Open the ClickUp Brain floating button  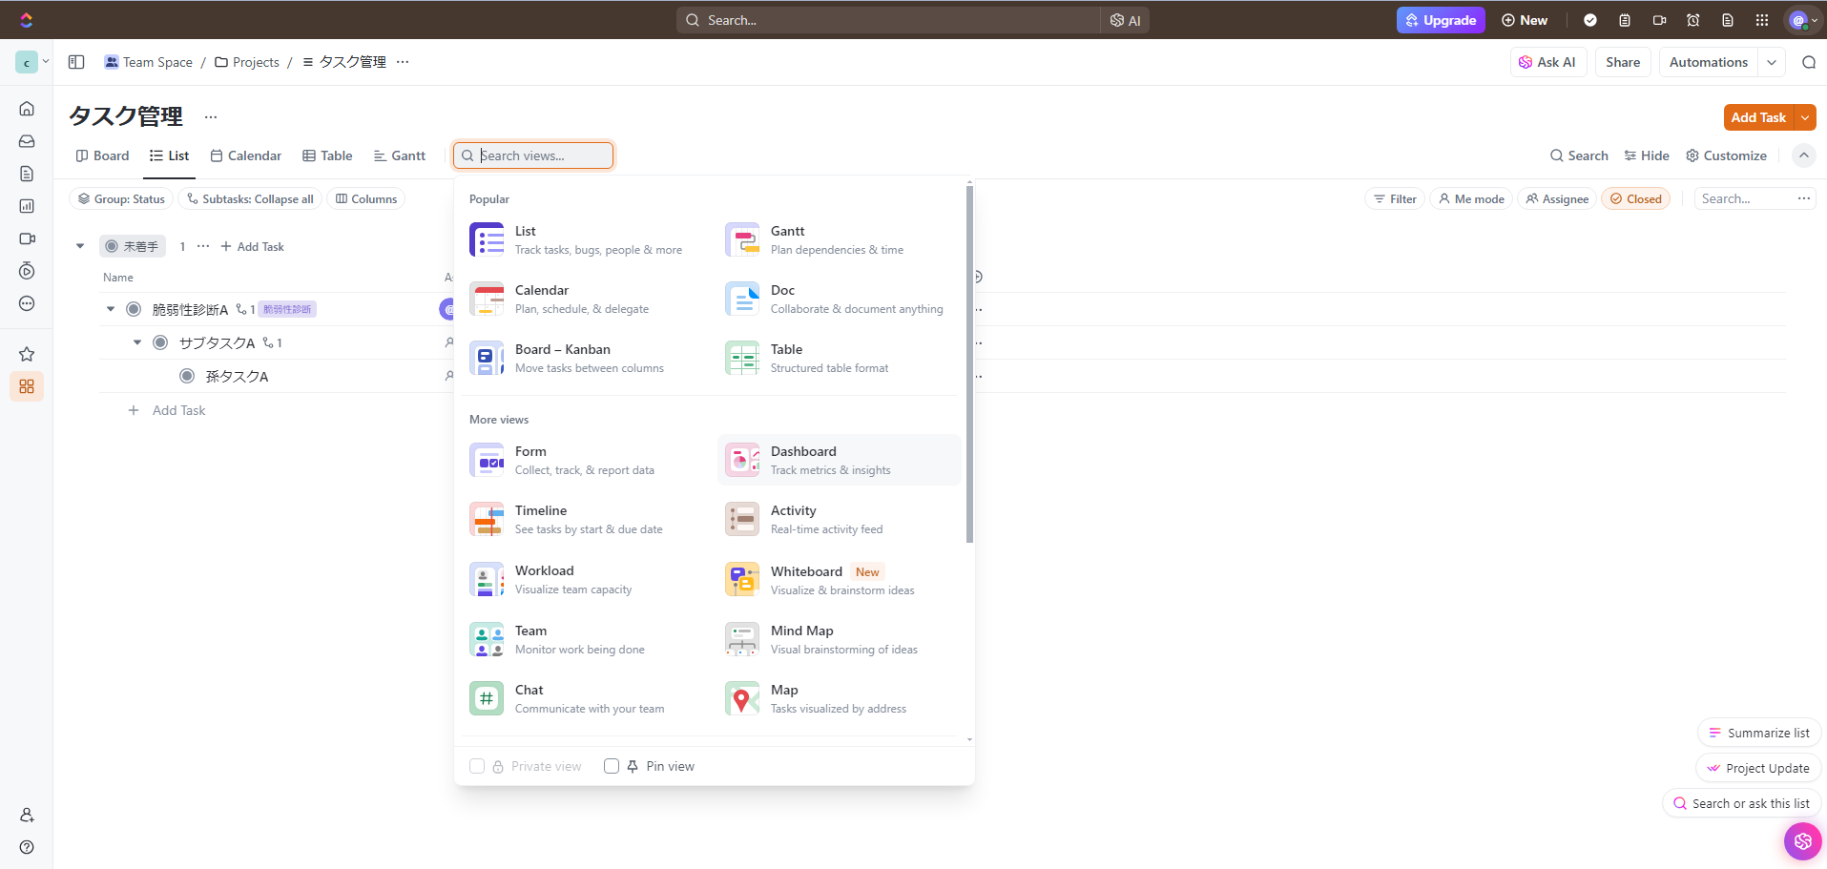click(1802, 841)
